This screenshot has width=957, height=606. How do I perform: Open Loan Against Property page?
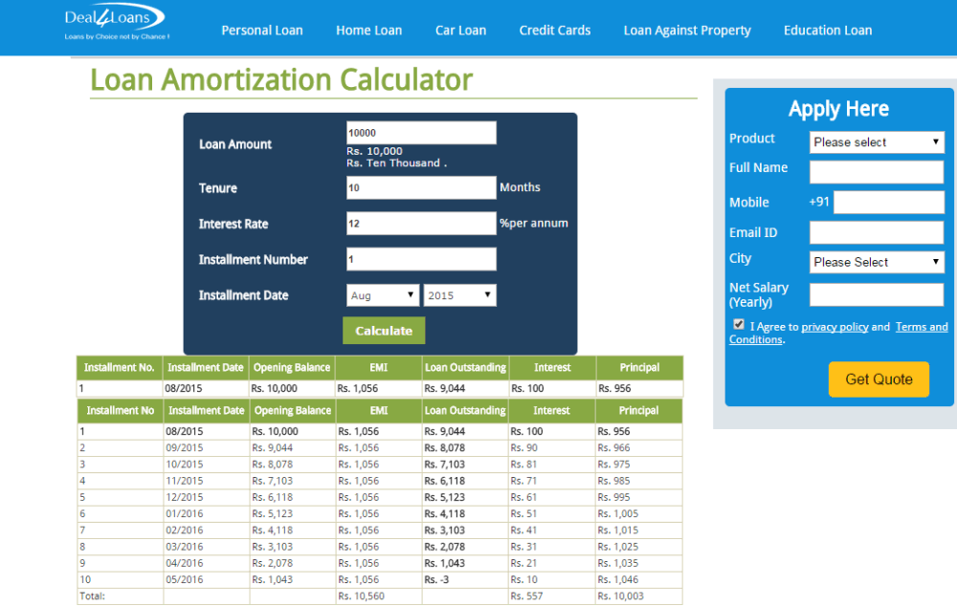(x=687, y=31)
